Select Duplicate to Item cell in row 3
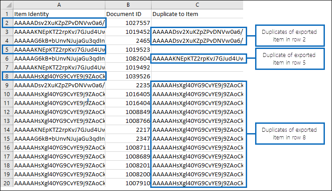332x191 pixels. pyautogui.click(x=197, y=32)
